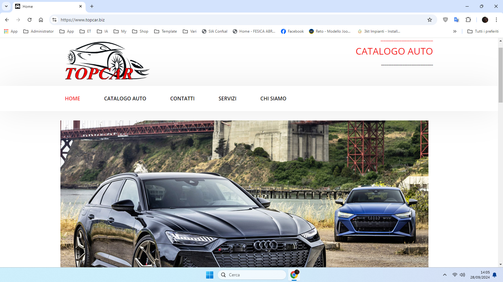Viewport: 503px width, 282px height.
Task: Open the Facebook bookmark
Action: (292, 31)
